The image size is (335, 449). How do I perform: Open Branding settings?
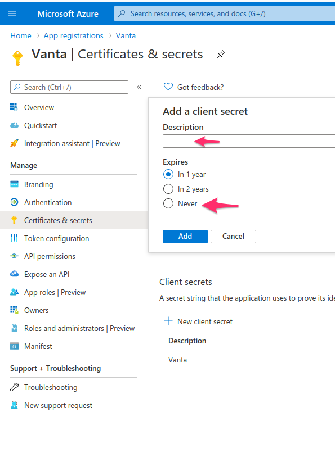tap(38, 184)
